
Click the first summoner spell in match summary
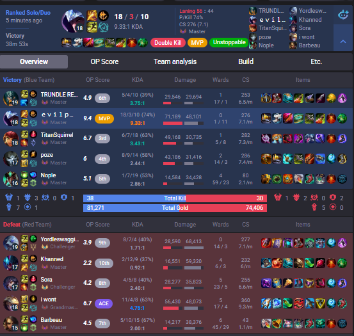click(x=92, y=15)
